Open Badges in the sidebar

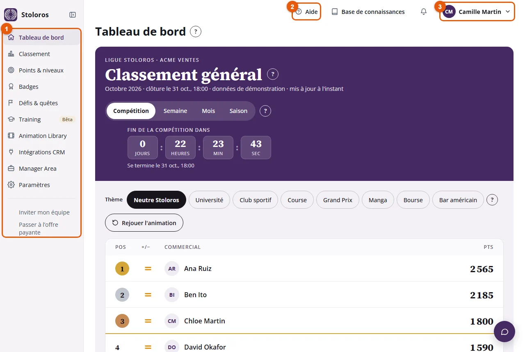pos(41,87)
